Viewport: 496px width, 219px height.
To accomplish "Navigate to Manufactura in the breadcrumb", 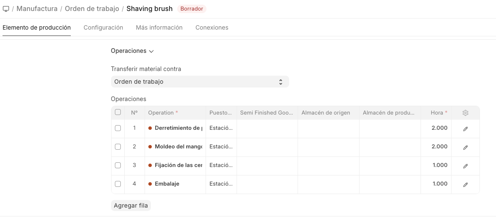I will point(37,9).
